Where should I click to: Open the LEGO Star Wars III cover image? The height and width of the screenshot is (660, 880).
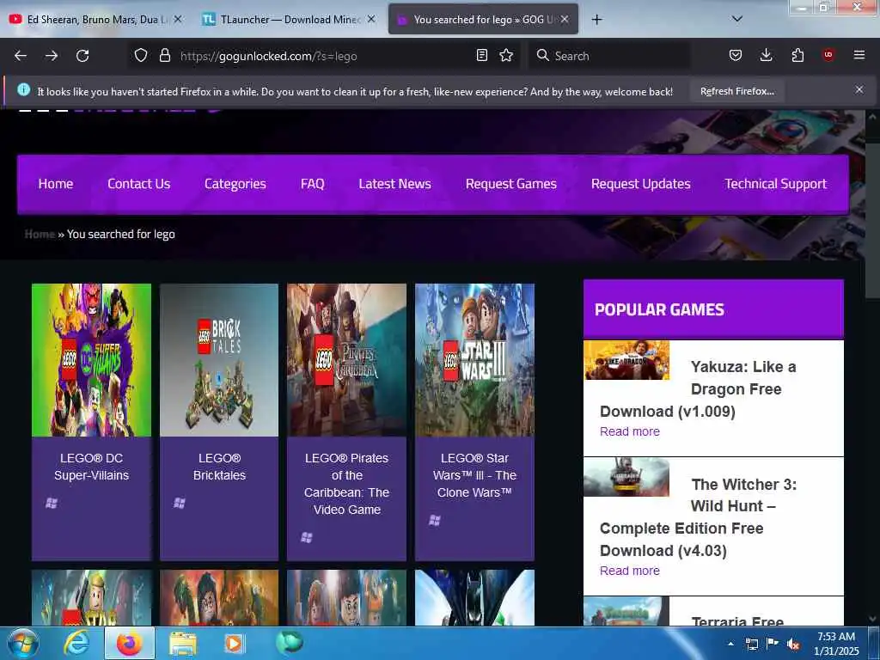[474, 360]
